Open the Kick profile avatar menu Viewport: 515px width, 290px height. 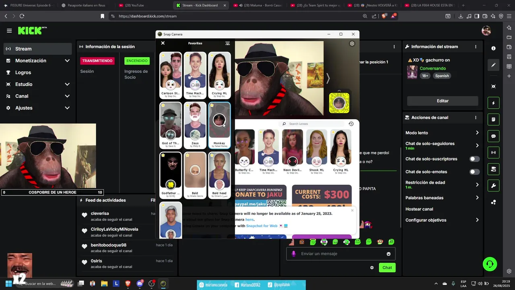pyautogui.click(x=486, y=31)
